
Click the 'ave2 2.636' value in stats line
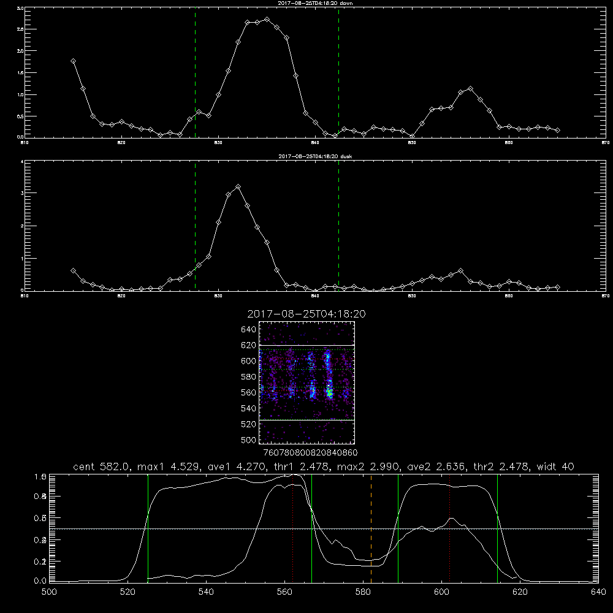(436, 466)
